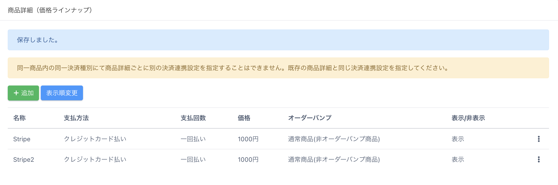Image resolution: width=558 pixels, height=185 pixels.
Task: Click the 商品詳細（価格ラインナップ）page title
Action: (50, 10)
